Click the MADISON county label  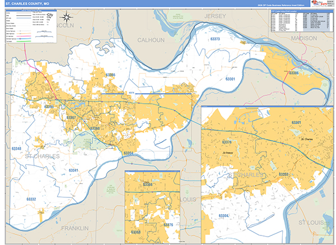[x=304, y=38]
